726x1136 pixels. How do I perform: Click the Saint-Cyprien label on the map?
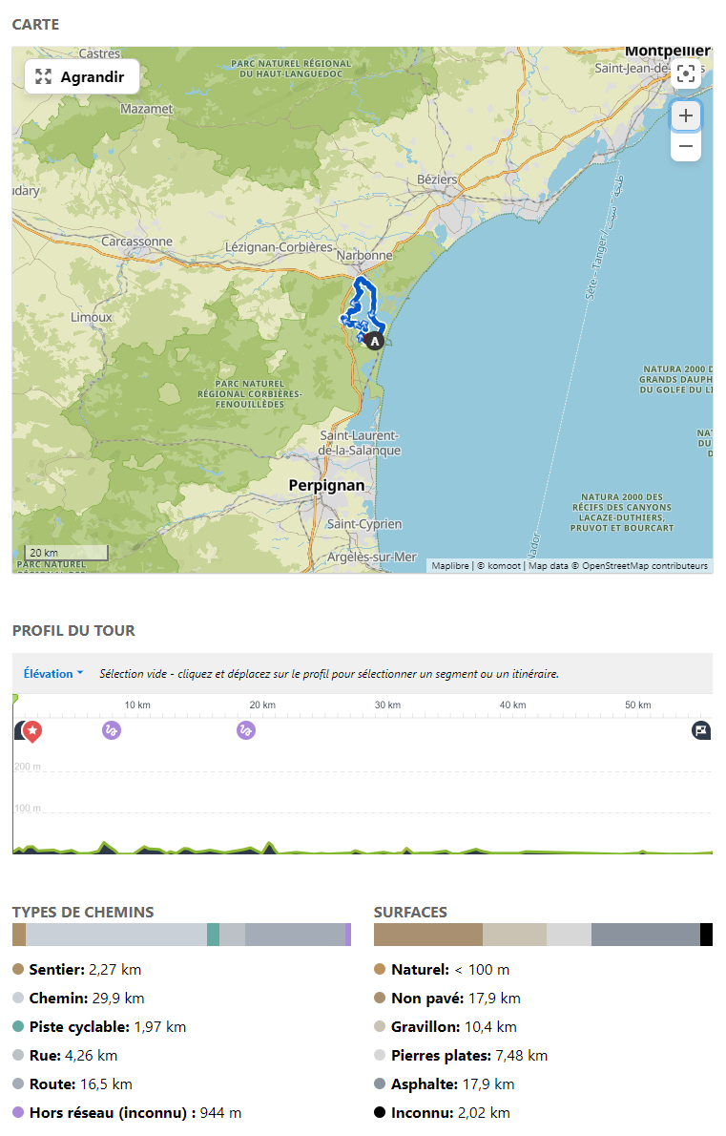click(x=364, y=524)
